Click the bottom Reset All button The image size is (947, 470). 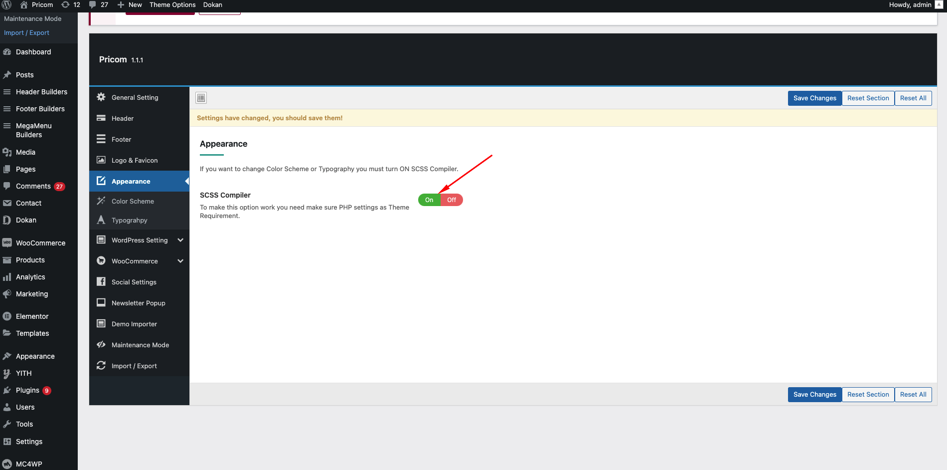click(913, 395)
